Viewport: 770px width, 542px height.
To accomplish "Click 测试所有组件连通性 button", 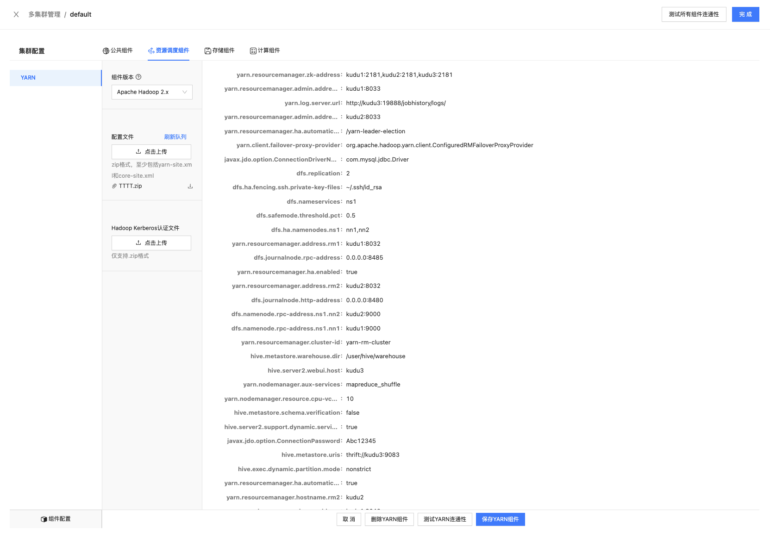I will (x=694, y=14).
